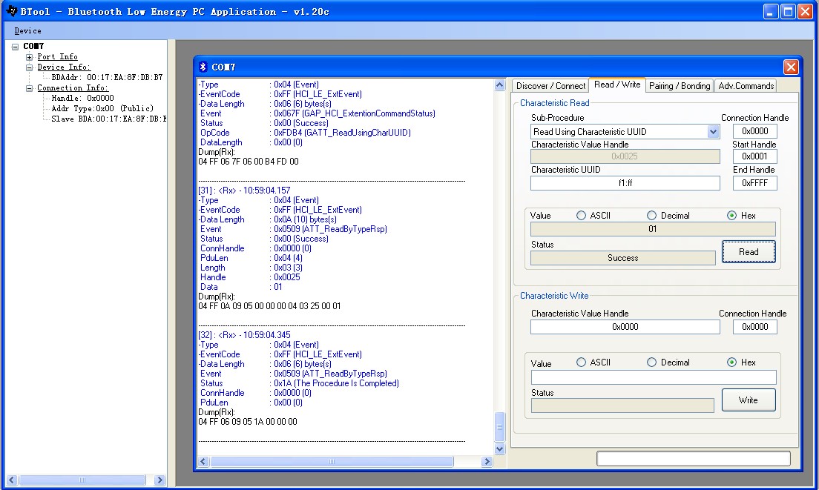Click the 'The Procedure Is Completed' status line

(299, 383)
